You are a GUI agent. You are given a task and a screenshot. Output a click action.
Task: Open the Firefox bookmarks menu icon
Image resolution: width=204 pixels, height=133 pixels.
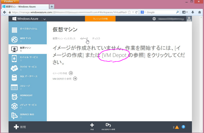click(185, 12)
